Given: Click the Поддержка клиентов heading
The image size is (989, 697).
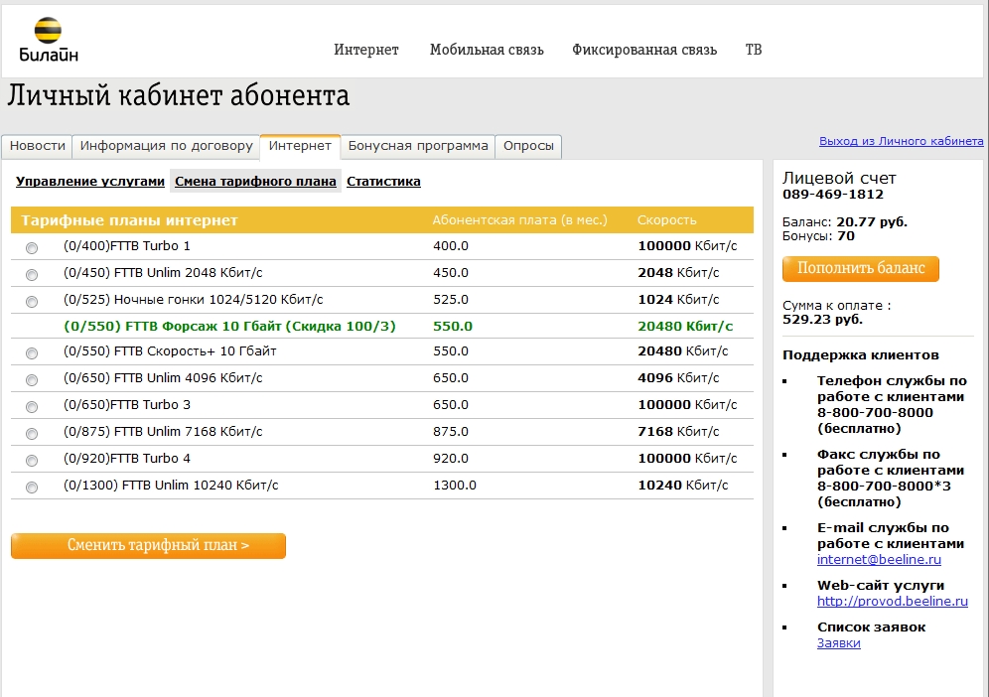Looking at the screenshot, I should coord(860,355).
